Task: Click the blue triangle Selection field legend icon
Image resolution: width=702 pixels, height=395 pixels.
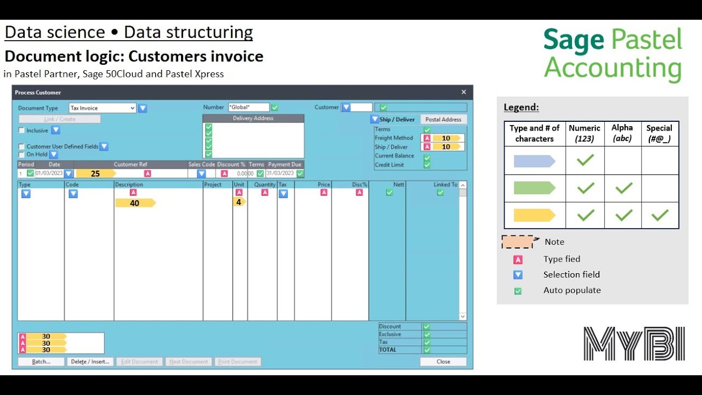Action: click(518, 275)
